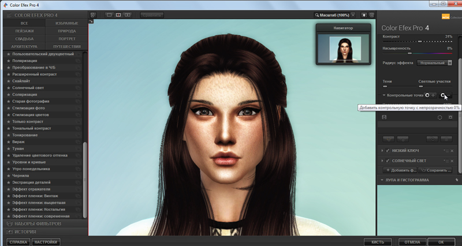Click the Навигатор thumbnail preview
Image resolution: width=462 pixels, height=246 pixels.
pos(343,49)
